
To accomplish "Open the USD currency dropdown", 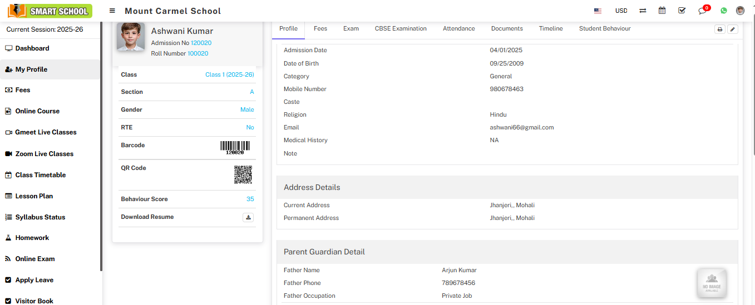I will coord(621,11).
